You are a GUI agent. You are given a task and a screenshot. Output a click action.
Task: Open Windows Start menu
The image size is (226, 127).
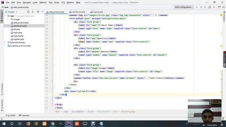4,124
